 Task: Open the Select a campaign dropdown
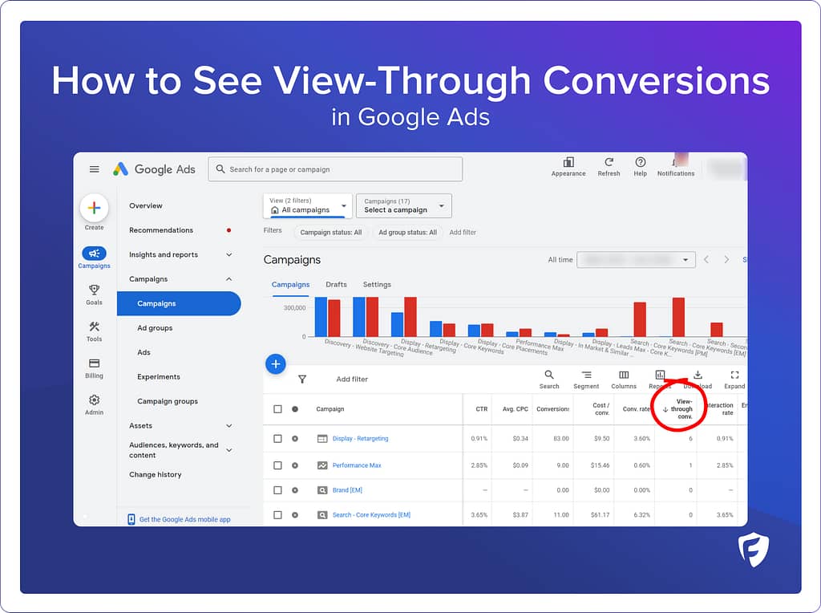click(x=403, y=205)
